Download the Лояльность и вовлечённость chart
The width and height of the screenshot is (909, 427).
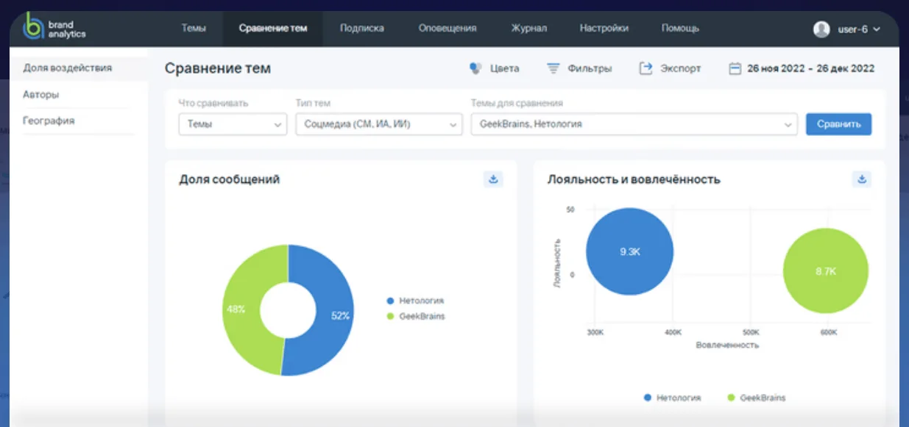point(861,179)
